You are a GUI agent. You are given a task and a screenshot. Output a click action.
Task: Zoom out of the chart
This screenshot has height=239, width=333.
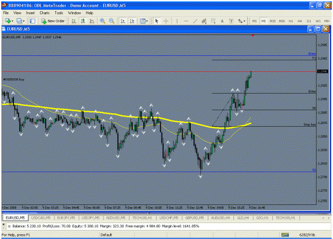coord(111,21)
